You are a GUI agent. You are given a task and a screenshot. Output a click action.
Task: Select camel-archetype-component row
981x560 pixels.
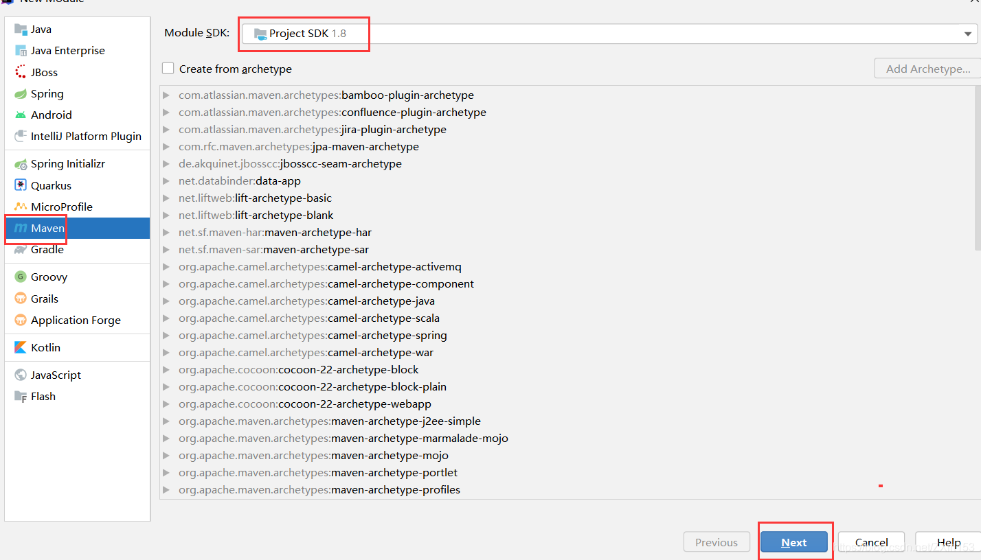pyautogui.click(x=567, y=284)
